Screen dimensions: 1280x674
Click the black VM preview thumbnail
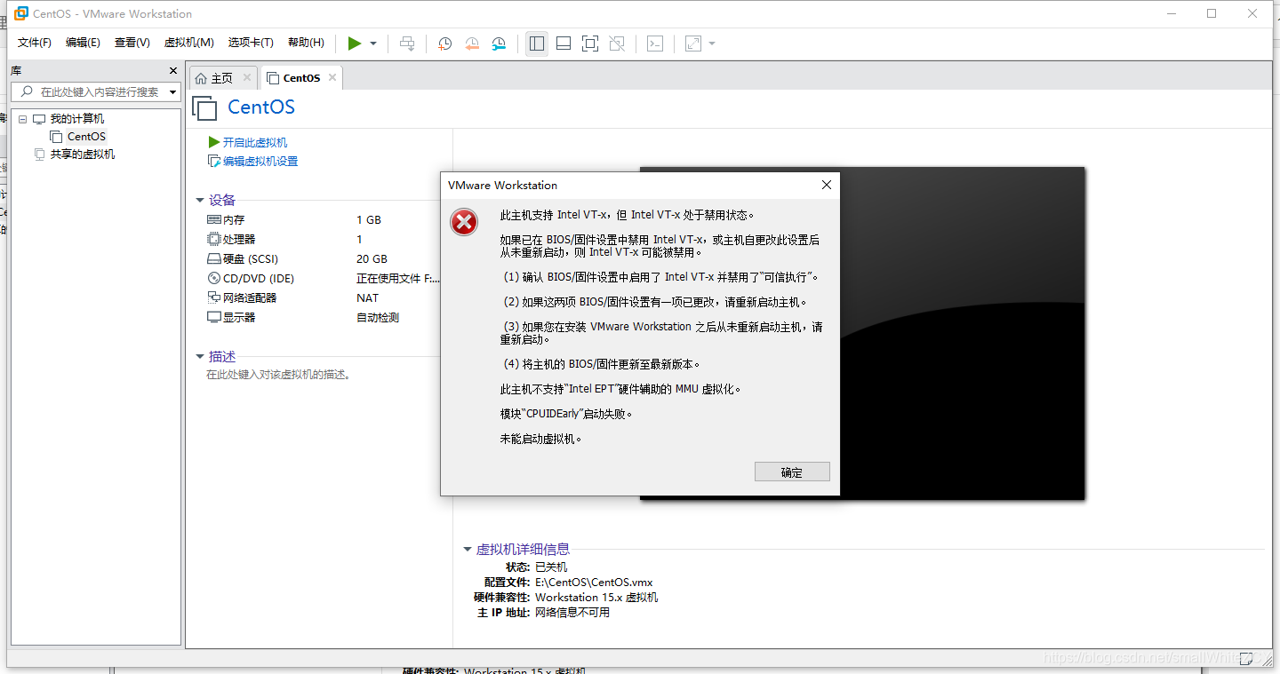962,333
